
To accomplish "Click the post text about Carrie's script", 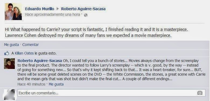I will coord(97,33).
